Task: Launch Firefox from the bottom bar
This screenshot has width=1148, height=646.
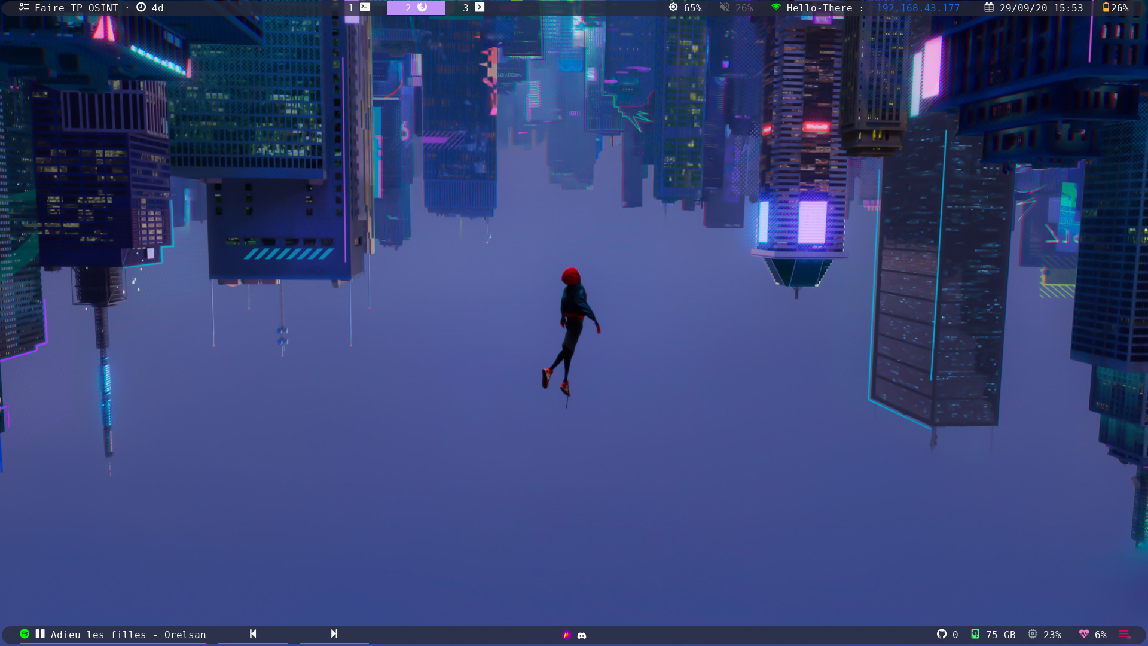Action: click(566, 635)
